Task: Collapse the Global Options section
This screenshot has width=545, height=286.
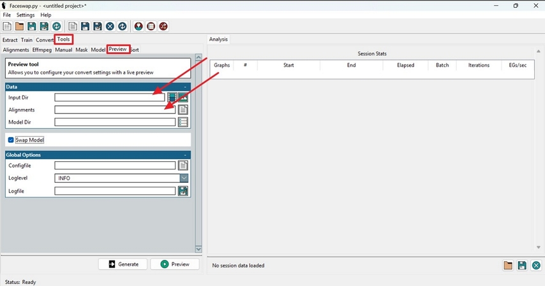Action: point(185,155)
